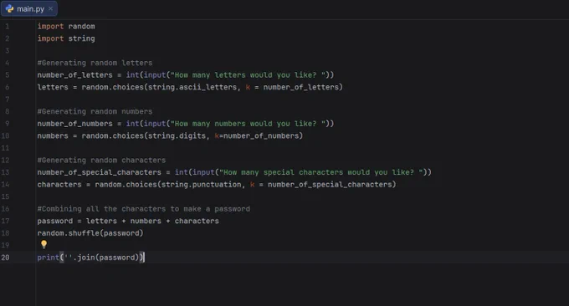The image size is (569, 306).
Task: Click 'string.punctuation' on line 14
Action: tap(201, 185)
